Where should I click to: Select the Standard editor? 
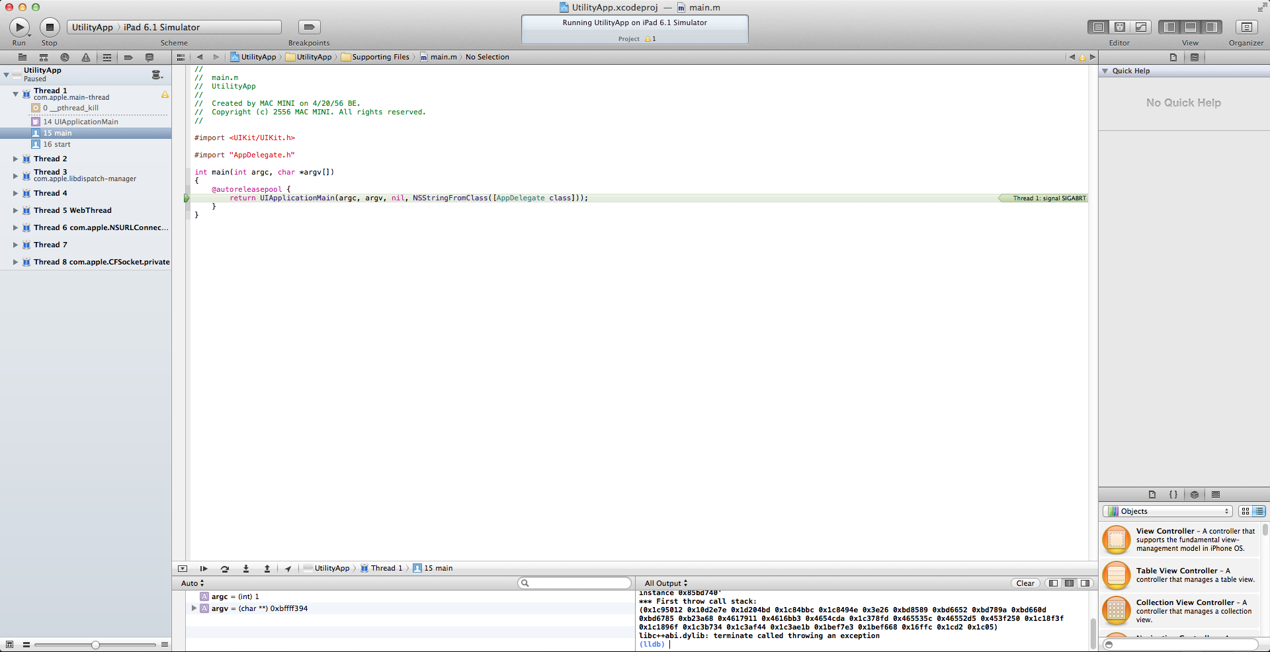coord(1099,27)
